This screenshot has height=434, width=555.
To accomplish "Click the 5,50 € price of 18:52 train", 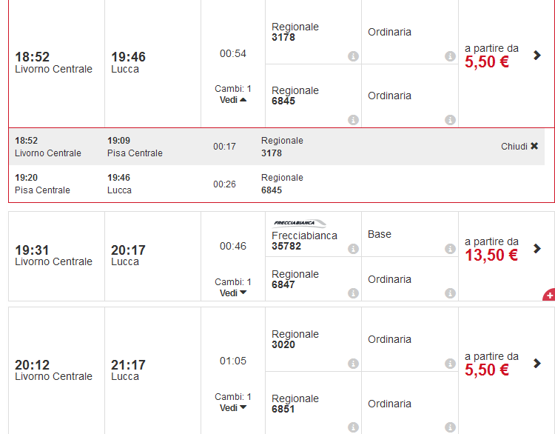I will pyautogui.click(x=487, y=62).
